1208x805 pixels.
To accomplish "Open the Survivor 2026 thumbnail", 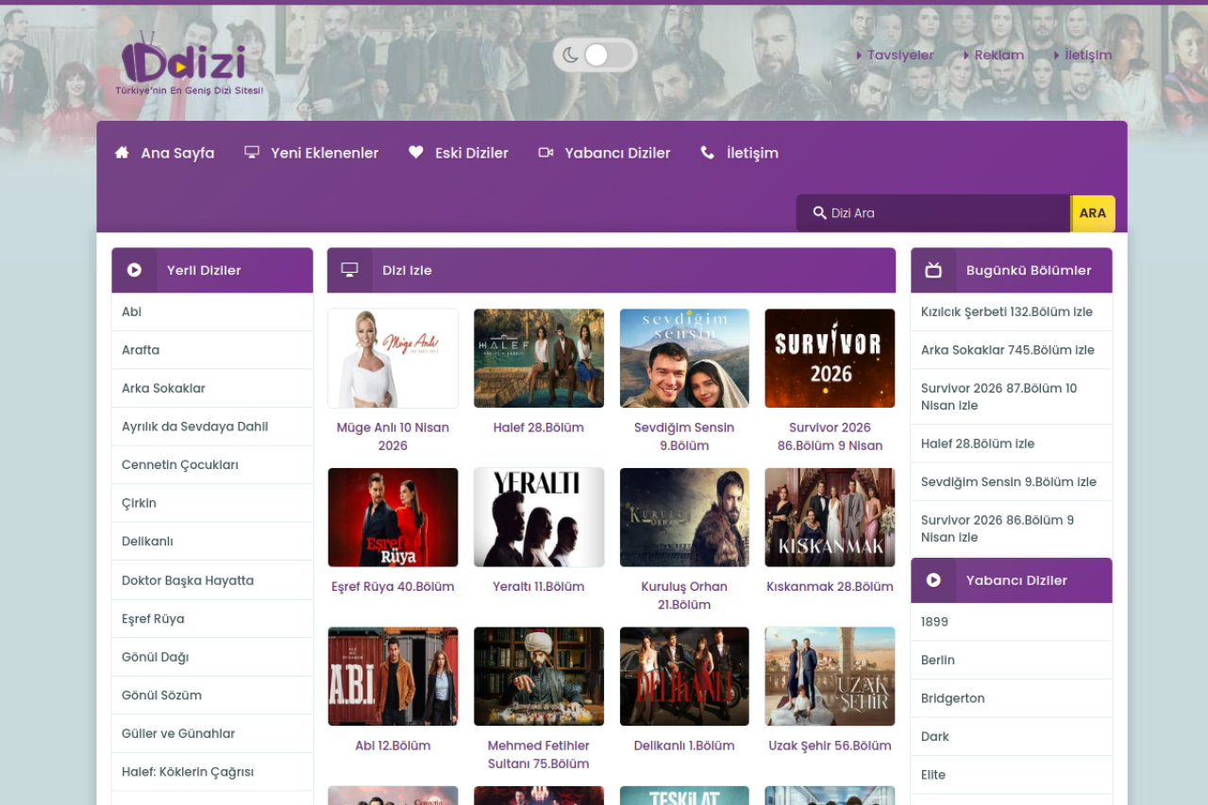I will pos(830,359).
